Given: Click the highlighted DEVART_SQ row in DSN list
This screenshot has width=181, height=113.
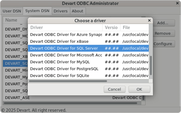Looking at the screenshot, I should tap(16, 63).
